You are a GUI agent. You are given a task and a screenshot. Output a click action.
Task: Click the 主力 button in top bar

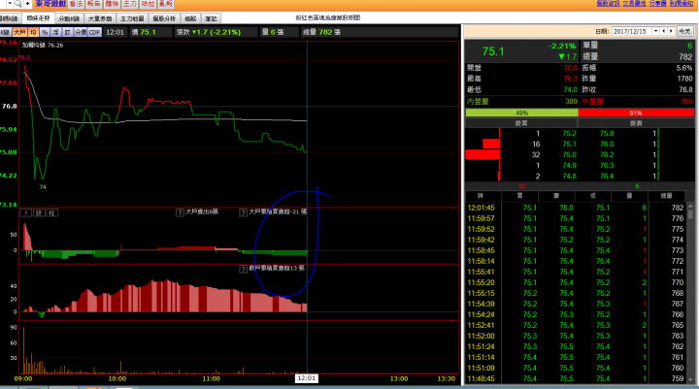click(130, 4)
